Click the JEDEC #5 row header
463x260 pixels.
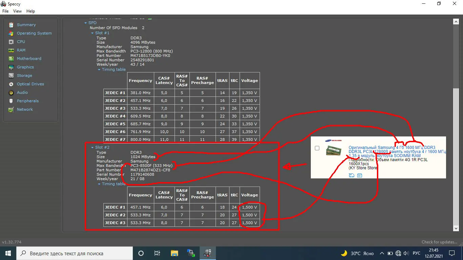click(115, 124)
